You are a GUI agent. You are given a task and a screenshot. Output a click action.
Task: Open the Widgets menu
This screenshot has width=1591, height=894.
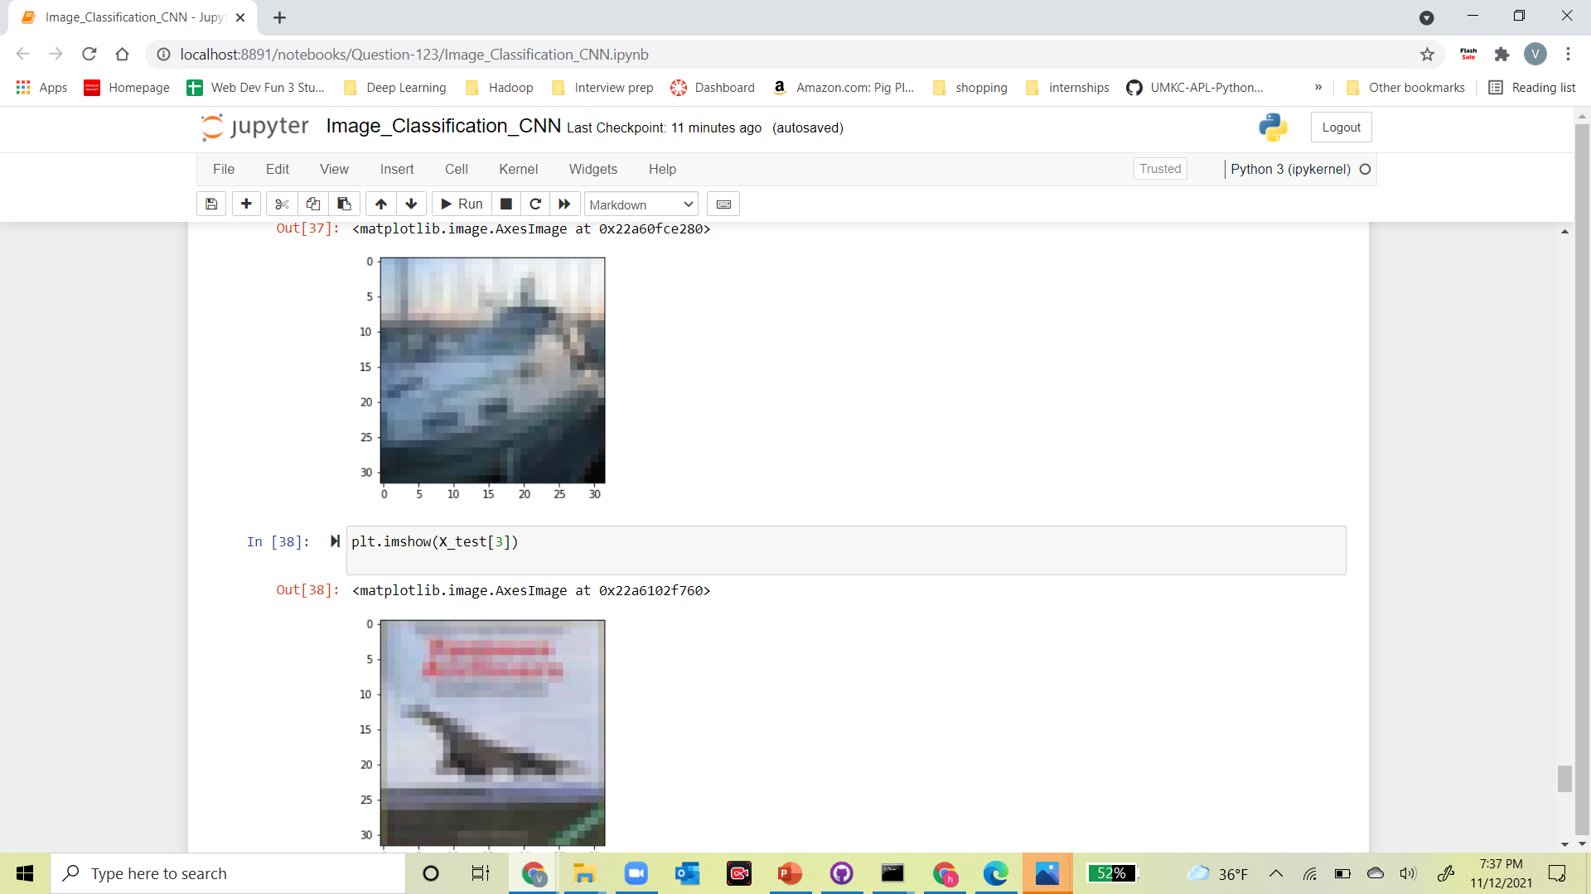tap(593, 169)
